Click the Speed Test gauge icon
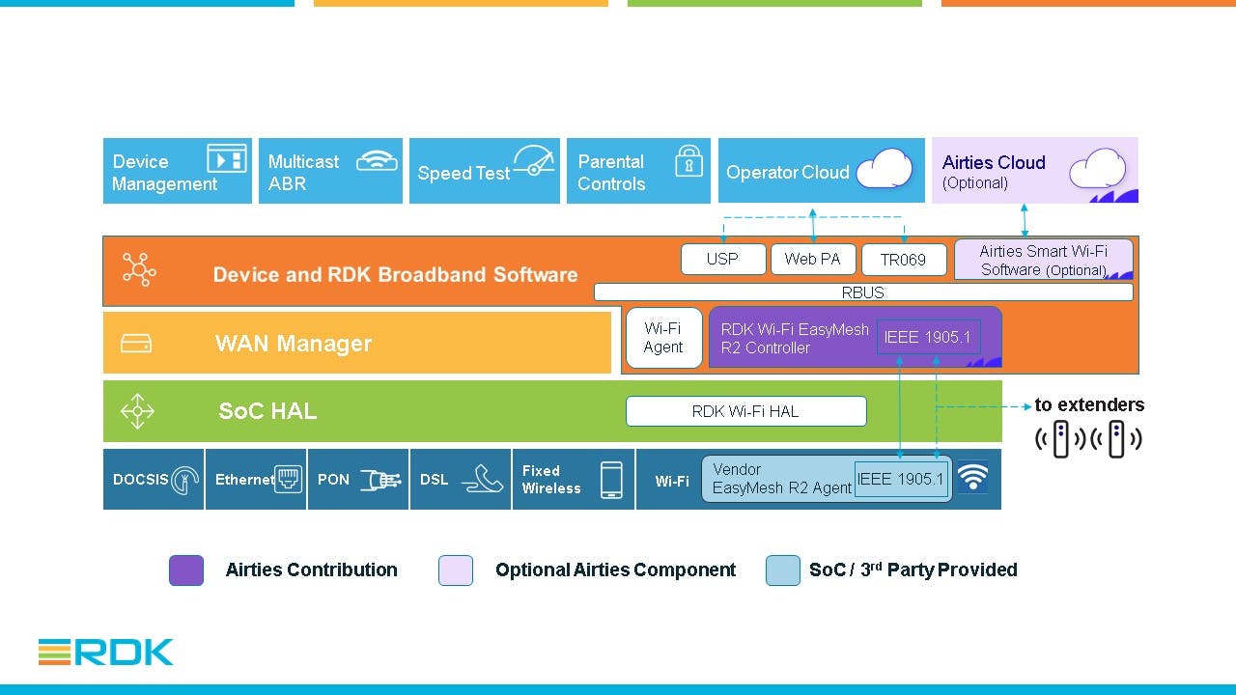Image resolution: width=1236 pixels, height=695 pixels. pyautogui.click(x=534, y=161)
